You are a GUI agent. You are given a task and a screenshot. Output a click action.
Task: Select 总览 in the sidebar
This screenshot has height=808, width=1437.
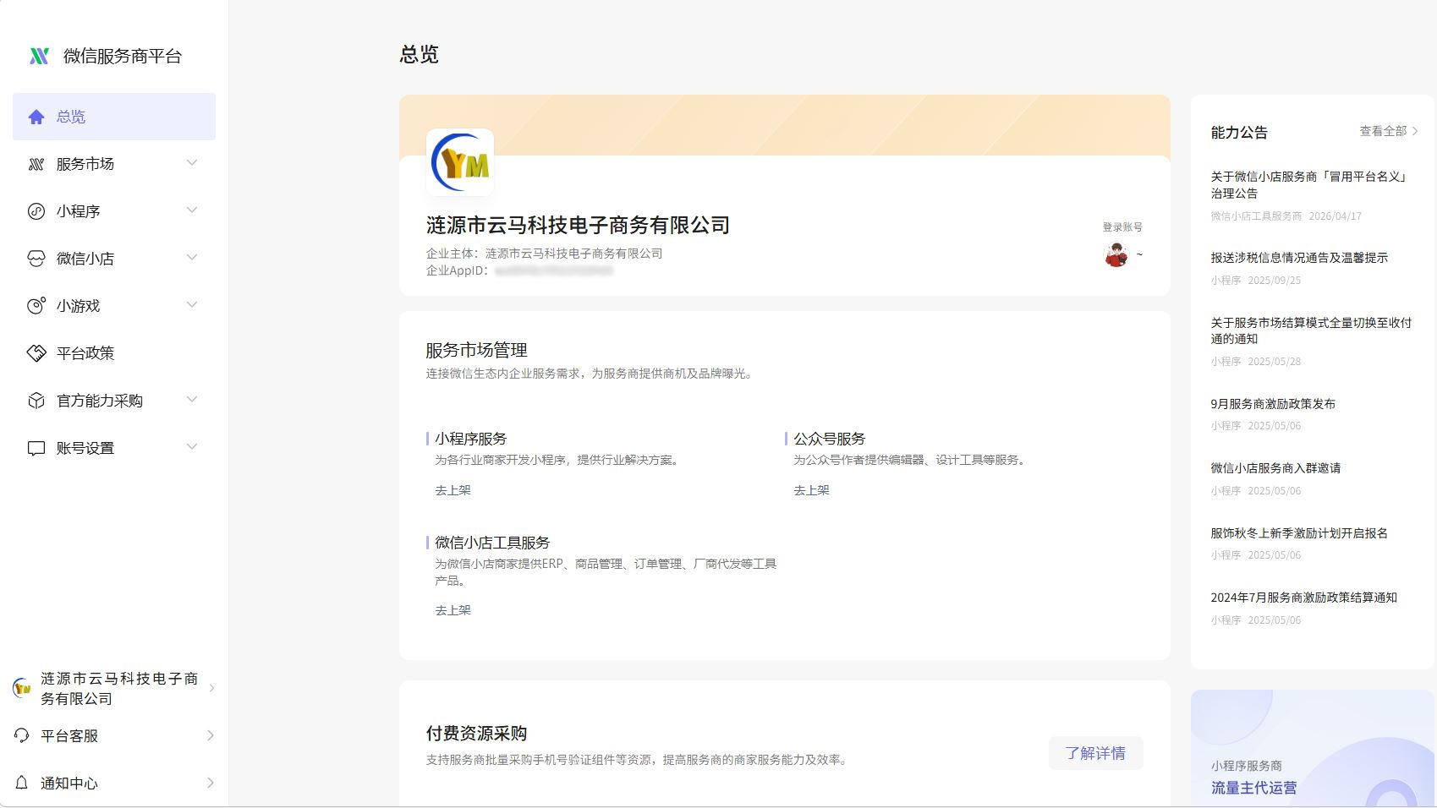tap(114, 117)
